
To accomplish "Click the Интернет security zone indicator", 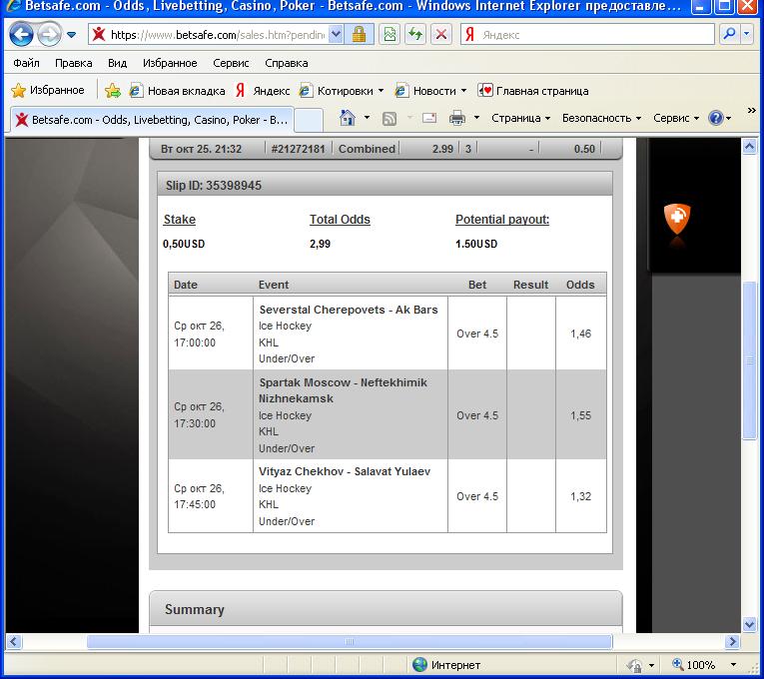I will pyautogui.click(x=445, y=665).
